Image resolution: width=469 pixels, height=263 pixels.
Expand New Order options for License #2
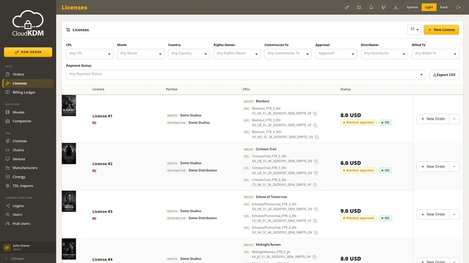point(454,167)
